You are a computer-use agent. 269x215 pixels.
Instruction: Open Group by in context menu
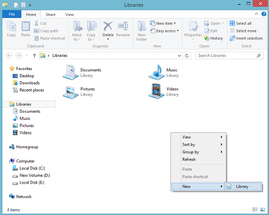(199, 152)
